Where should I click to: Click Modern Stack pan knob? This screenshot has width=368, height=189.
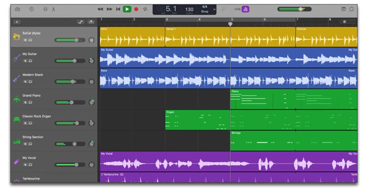[92, 82]
